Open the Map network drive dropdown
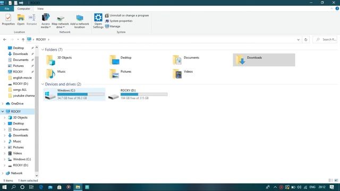The width and height of the screenshot is (340, 191). tap(60, 22)
